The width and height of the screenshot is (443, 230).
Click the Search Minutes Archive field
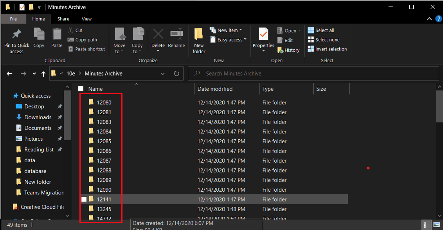313,74
